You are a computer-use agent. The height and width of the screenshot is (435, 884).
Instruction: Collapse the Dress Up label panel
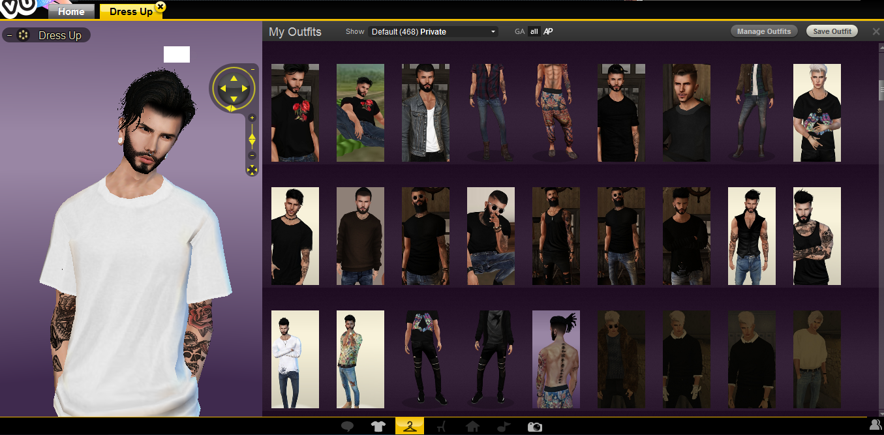pyautogui.click(x=9, y=35)
